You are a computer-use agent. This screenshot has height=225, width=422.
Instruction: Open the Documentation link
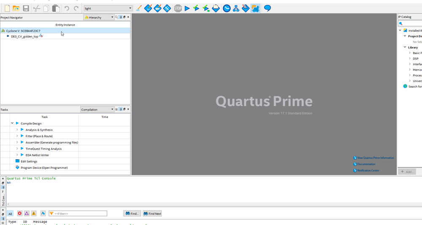365,164
